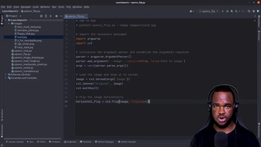Open the Run menu
This screenshot has height=147, width=261.
point(54,7)
